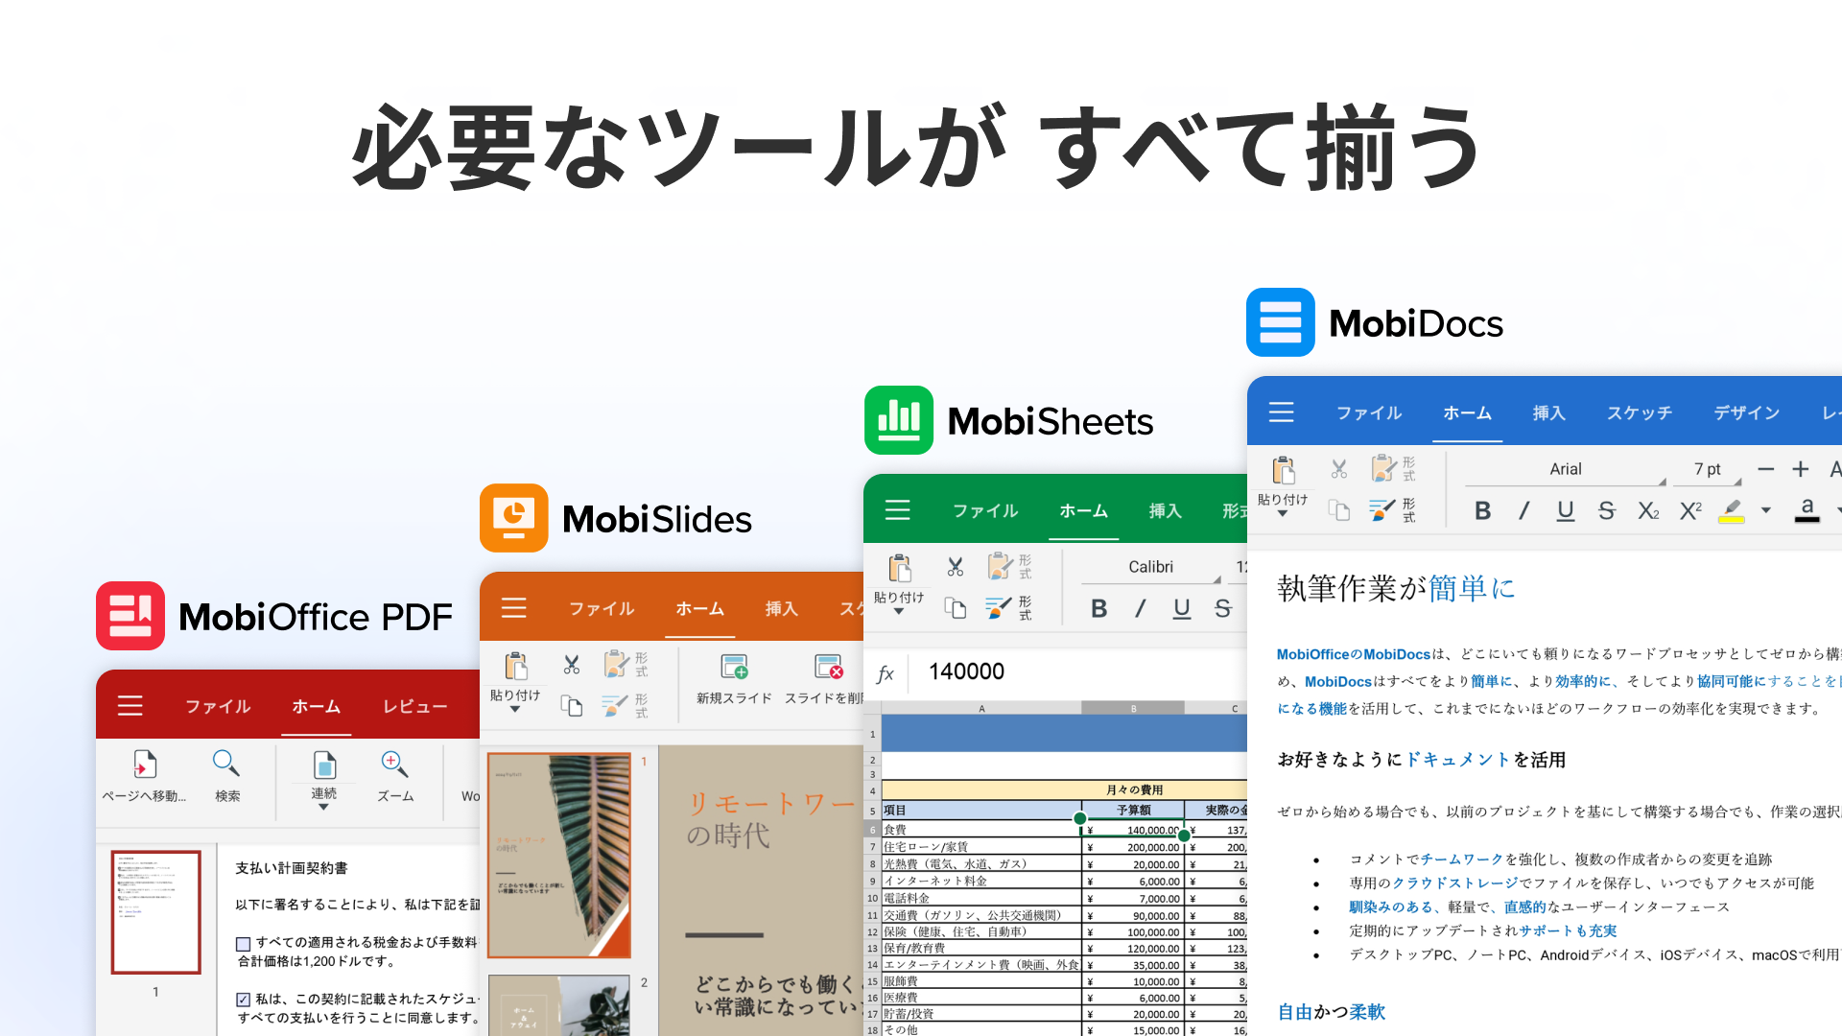Click the zoom icon in PDF toolbar
The image size is (1842, 1036).
394,764
